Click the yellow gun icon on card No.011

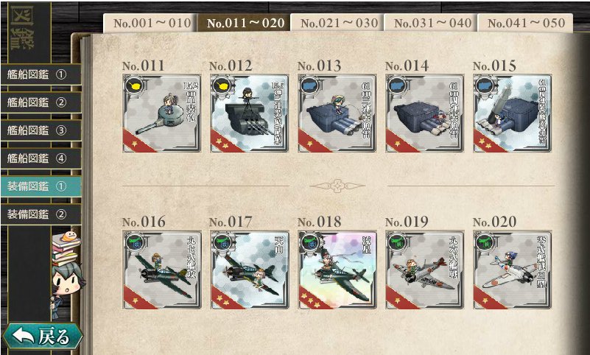coord(135,86)
